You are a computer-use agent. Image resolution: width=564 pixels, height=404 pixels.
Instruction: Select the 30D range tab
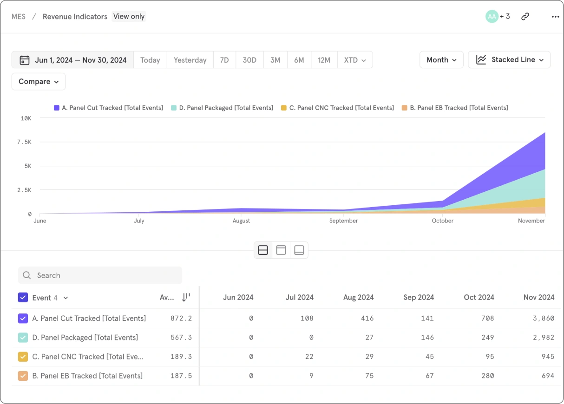pyautogui.click(x=249, y=60)
